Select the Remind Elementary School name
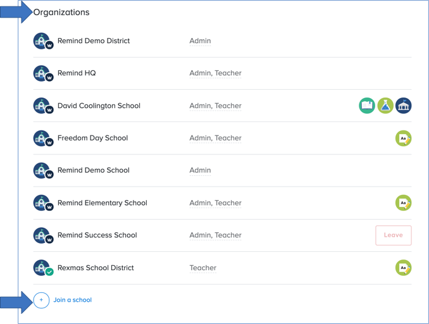 [x=103, y=202]
